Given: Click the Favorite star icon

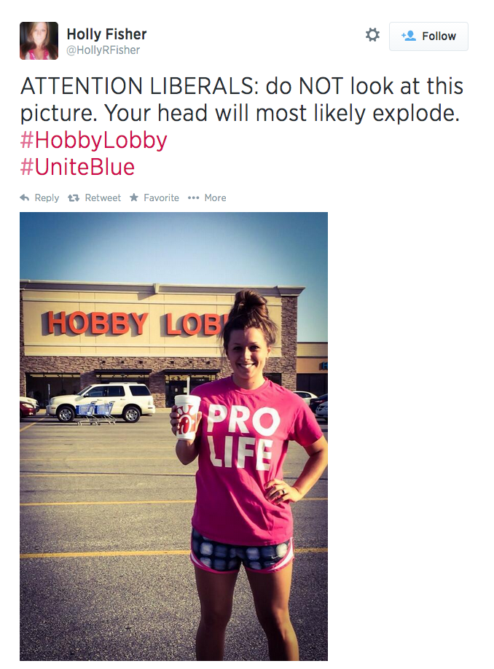Looking at the screenshot, I should tap(134, 197).
